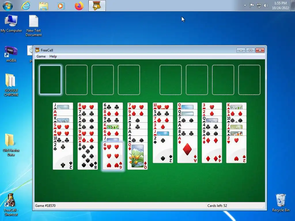The image size is (295, 221).
Task: Click the 3 of clubs card
Action: 137,126
